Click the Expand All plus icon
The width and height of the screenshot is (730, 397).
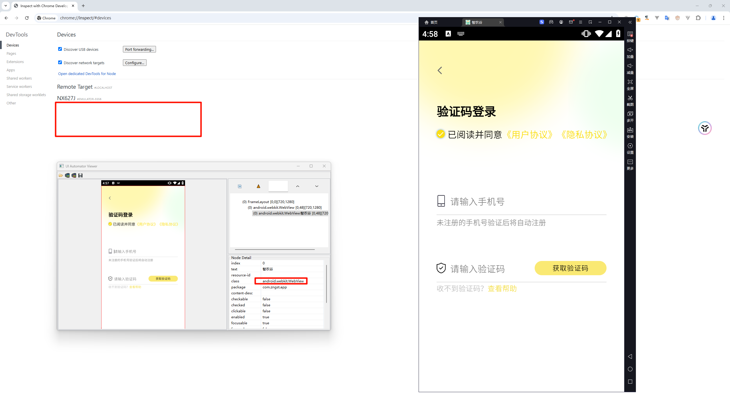coord(240,187)
